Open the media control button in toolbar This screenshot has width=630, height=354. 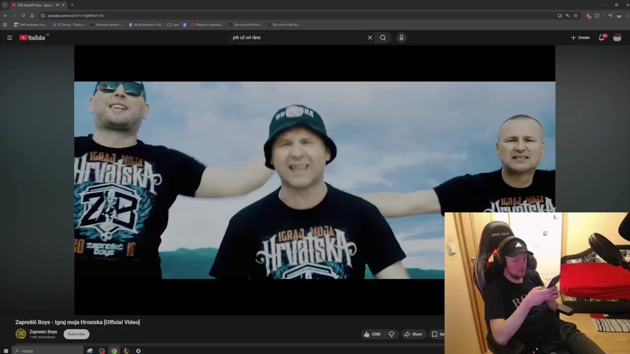coord(610,15)
